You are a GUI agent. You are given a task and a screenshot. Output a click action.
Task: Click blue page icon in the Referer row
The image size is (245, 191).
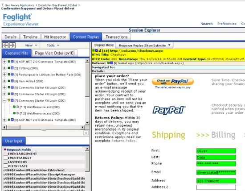111,63
